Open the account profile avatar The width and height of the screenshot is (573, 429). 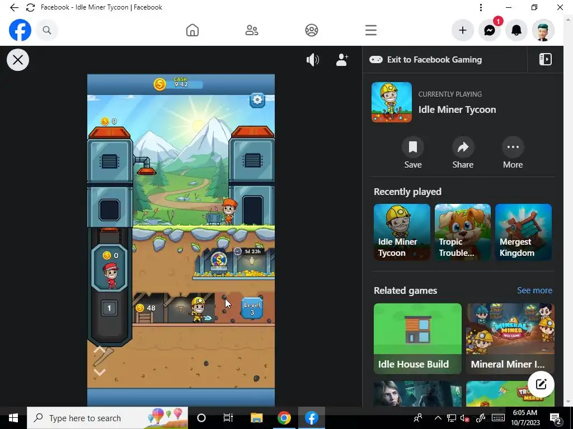tap(543, 30)
